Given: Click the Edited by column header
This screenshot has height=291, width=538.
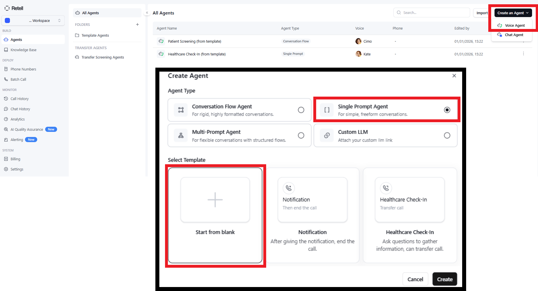Looking at the screenshot, I should (x=462, y=28).
